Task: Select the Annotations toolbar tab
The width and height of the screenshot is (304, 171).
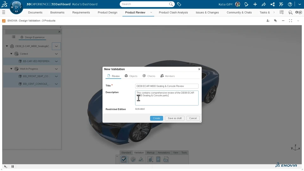Action: 164,153
